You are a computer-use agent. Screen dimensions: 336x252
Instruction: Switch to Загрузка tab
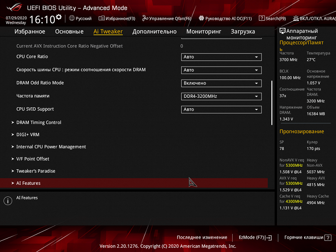coord(243,31)
